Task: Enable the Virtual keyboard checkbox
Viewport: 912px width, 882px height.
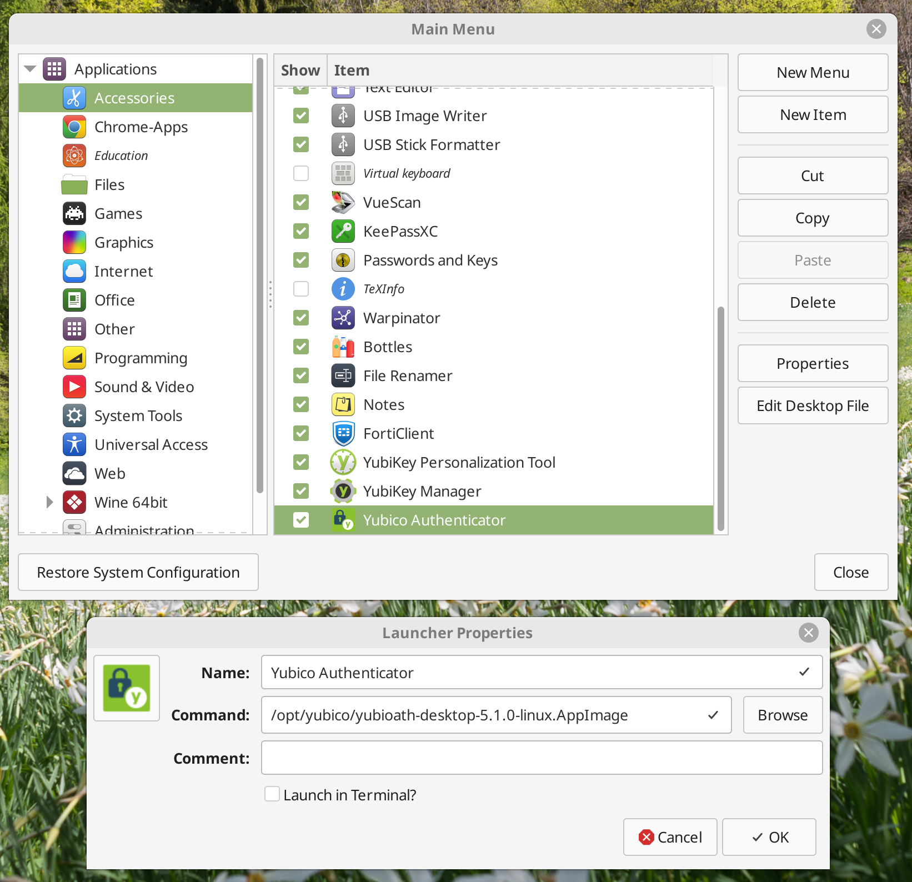Action: click(300, 173)
